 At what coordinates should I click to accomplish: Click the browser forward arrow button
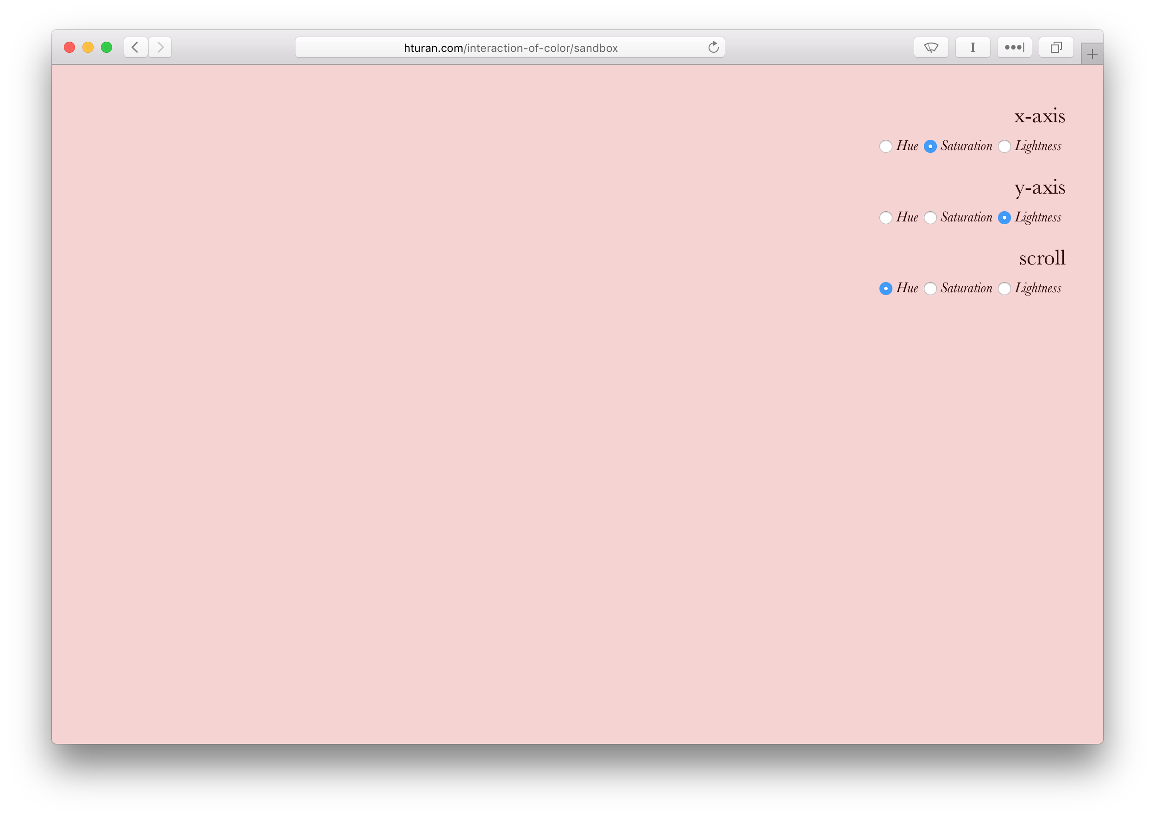tap(160, 47)
